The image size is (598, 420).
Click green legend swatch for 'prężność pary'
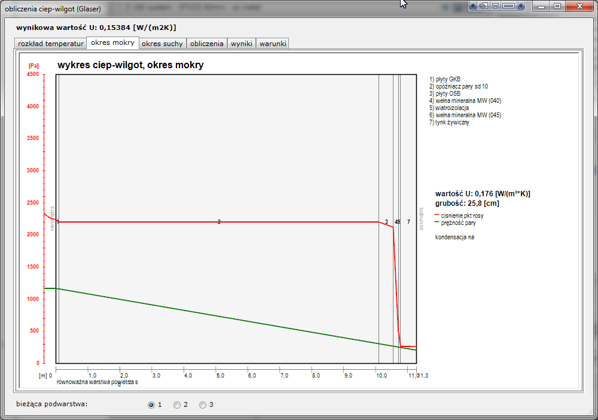tap(437, 223)
